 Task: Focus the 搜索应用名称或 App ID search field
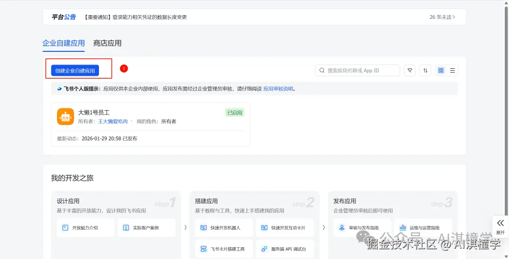point(357,70)
